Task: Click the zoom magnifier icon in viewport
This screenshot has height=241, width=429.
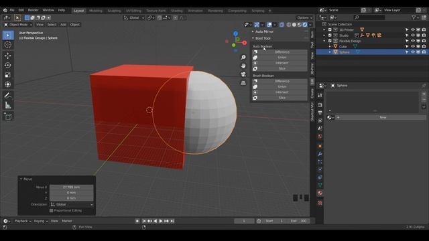Action: point(243,57)
